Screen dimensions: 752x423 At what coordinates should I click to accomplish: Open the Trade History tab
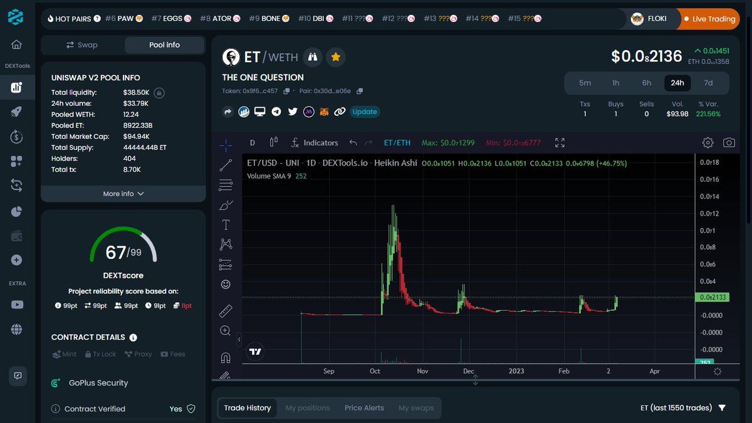[248, 408]
